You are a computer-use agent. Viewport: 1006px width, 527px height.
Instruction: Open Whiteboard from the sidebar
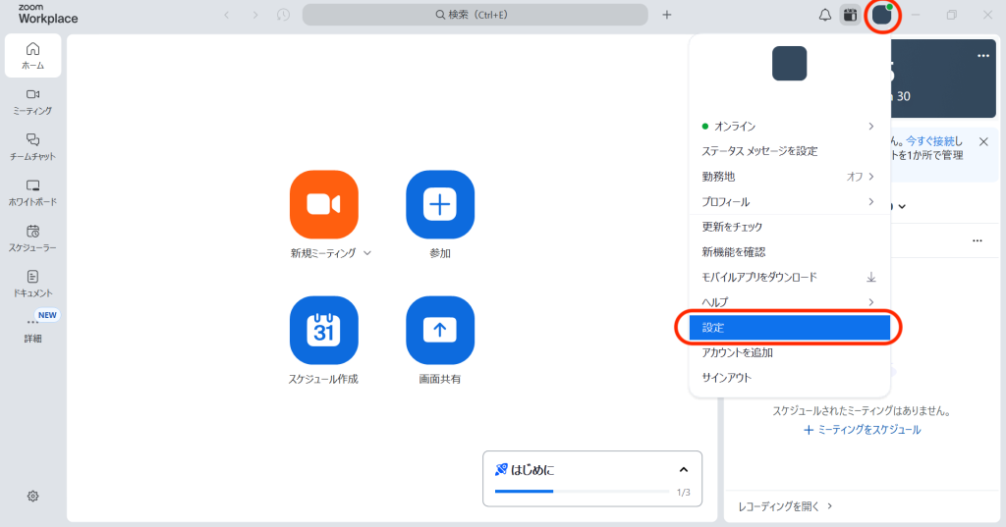point(32,191)
